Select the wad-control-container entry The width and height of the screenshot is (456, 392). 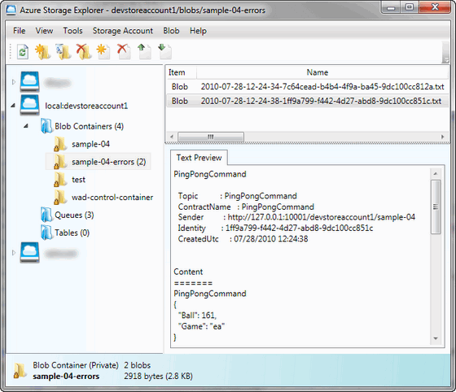coord(112,198)
